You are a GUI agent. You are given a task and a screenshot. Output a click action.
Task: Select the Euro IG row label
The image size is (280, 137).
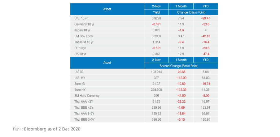[80, 84]
